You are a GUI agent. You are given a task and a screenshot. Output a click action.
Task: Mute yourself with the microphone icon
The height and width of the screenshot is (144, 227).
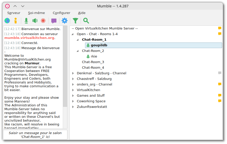pyautogui.click(x=26, y=21)
